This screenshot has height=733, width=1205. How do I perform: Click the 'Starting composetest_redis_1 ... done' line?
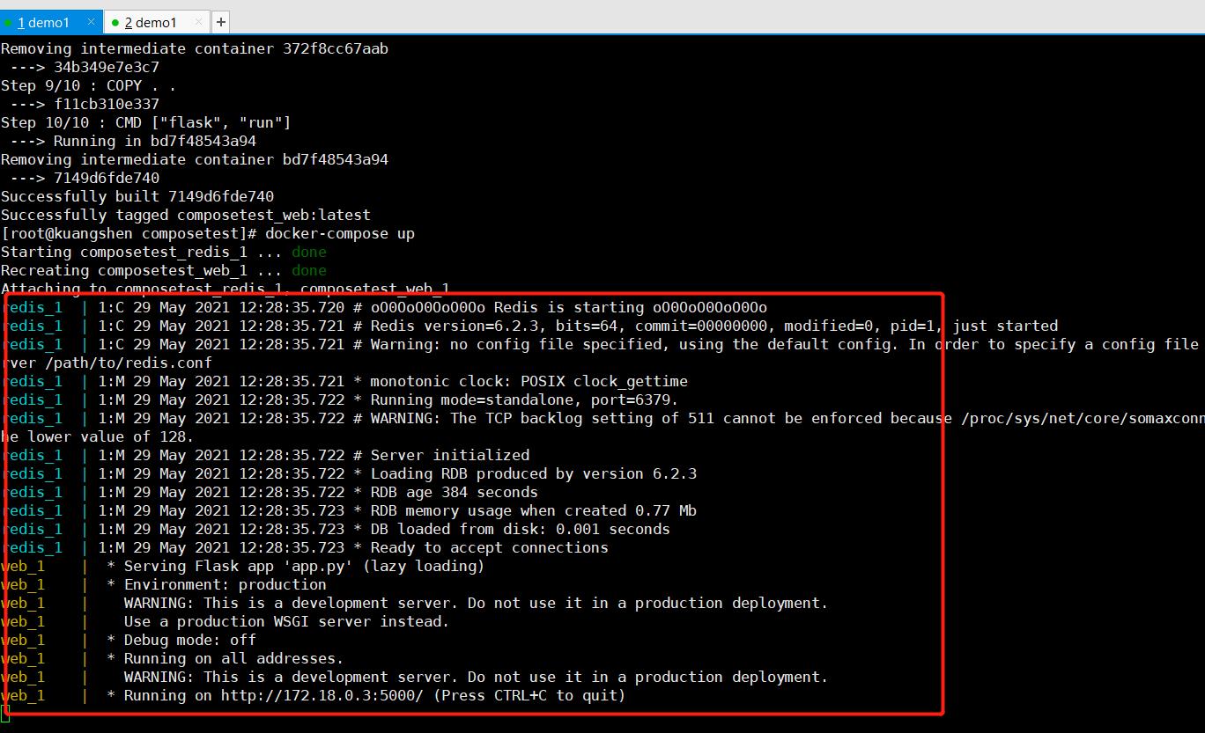pyautogui.click(x=164, y=253)
